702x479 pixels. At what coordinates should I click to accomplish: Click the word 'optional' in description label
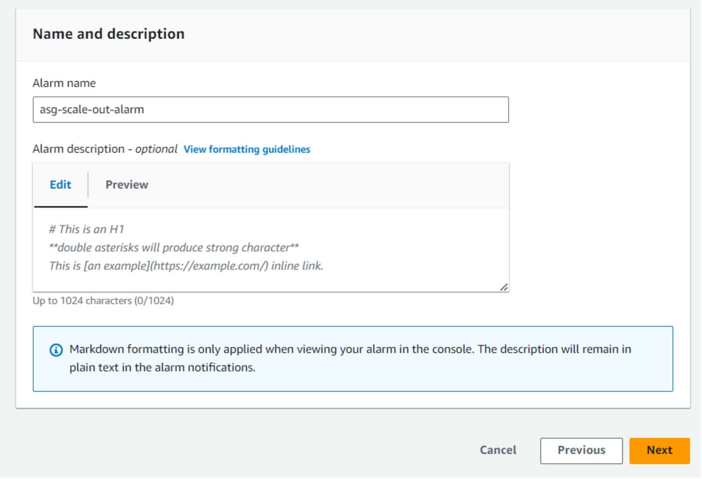pyautogui.click(x=156, y=149)
